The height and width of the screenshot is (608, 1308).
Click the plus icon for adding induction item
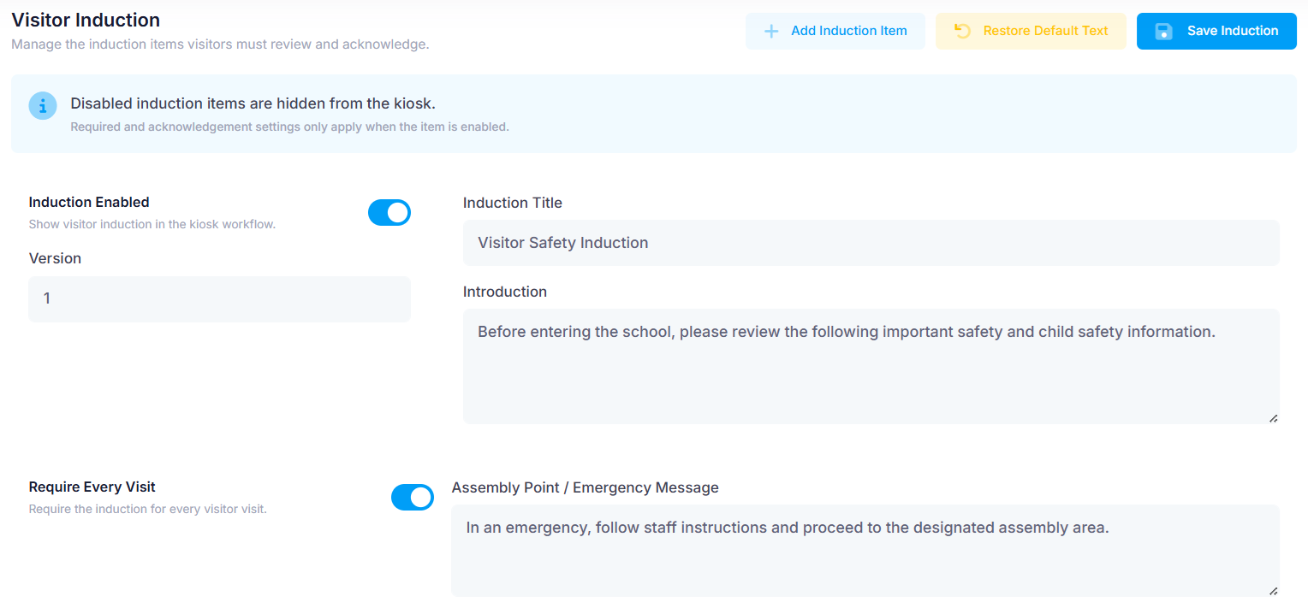pos(771,31)
